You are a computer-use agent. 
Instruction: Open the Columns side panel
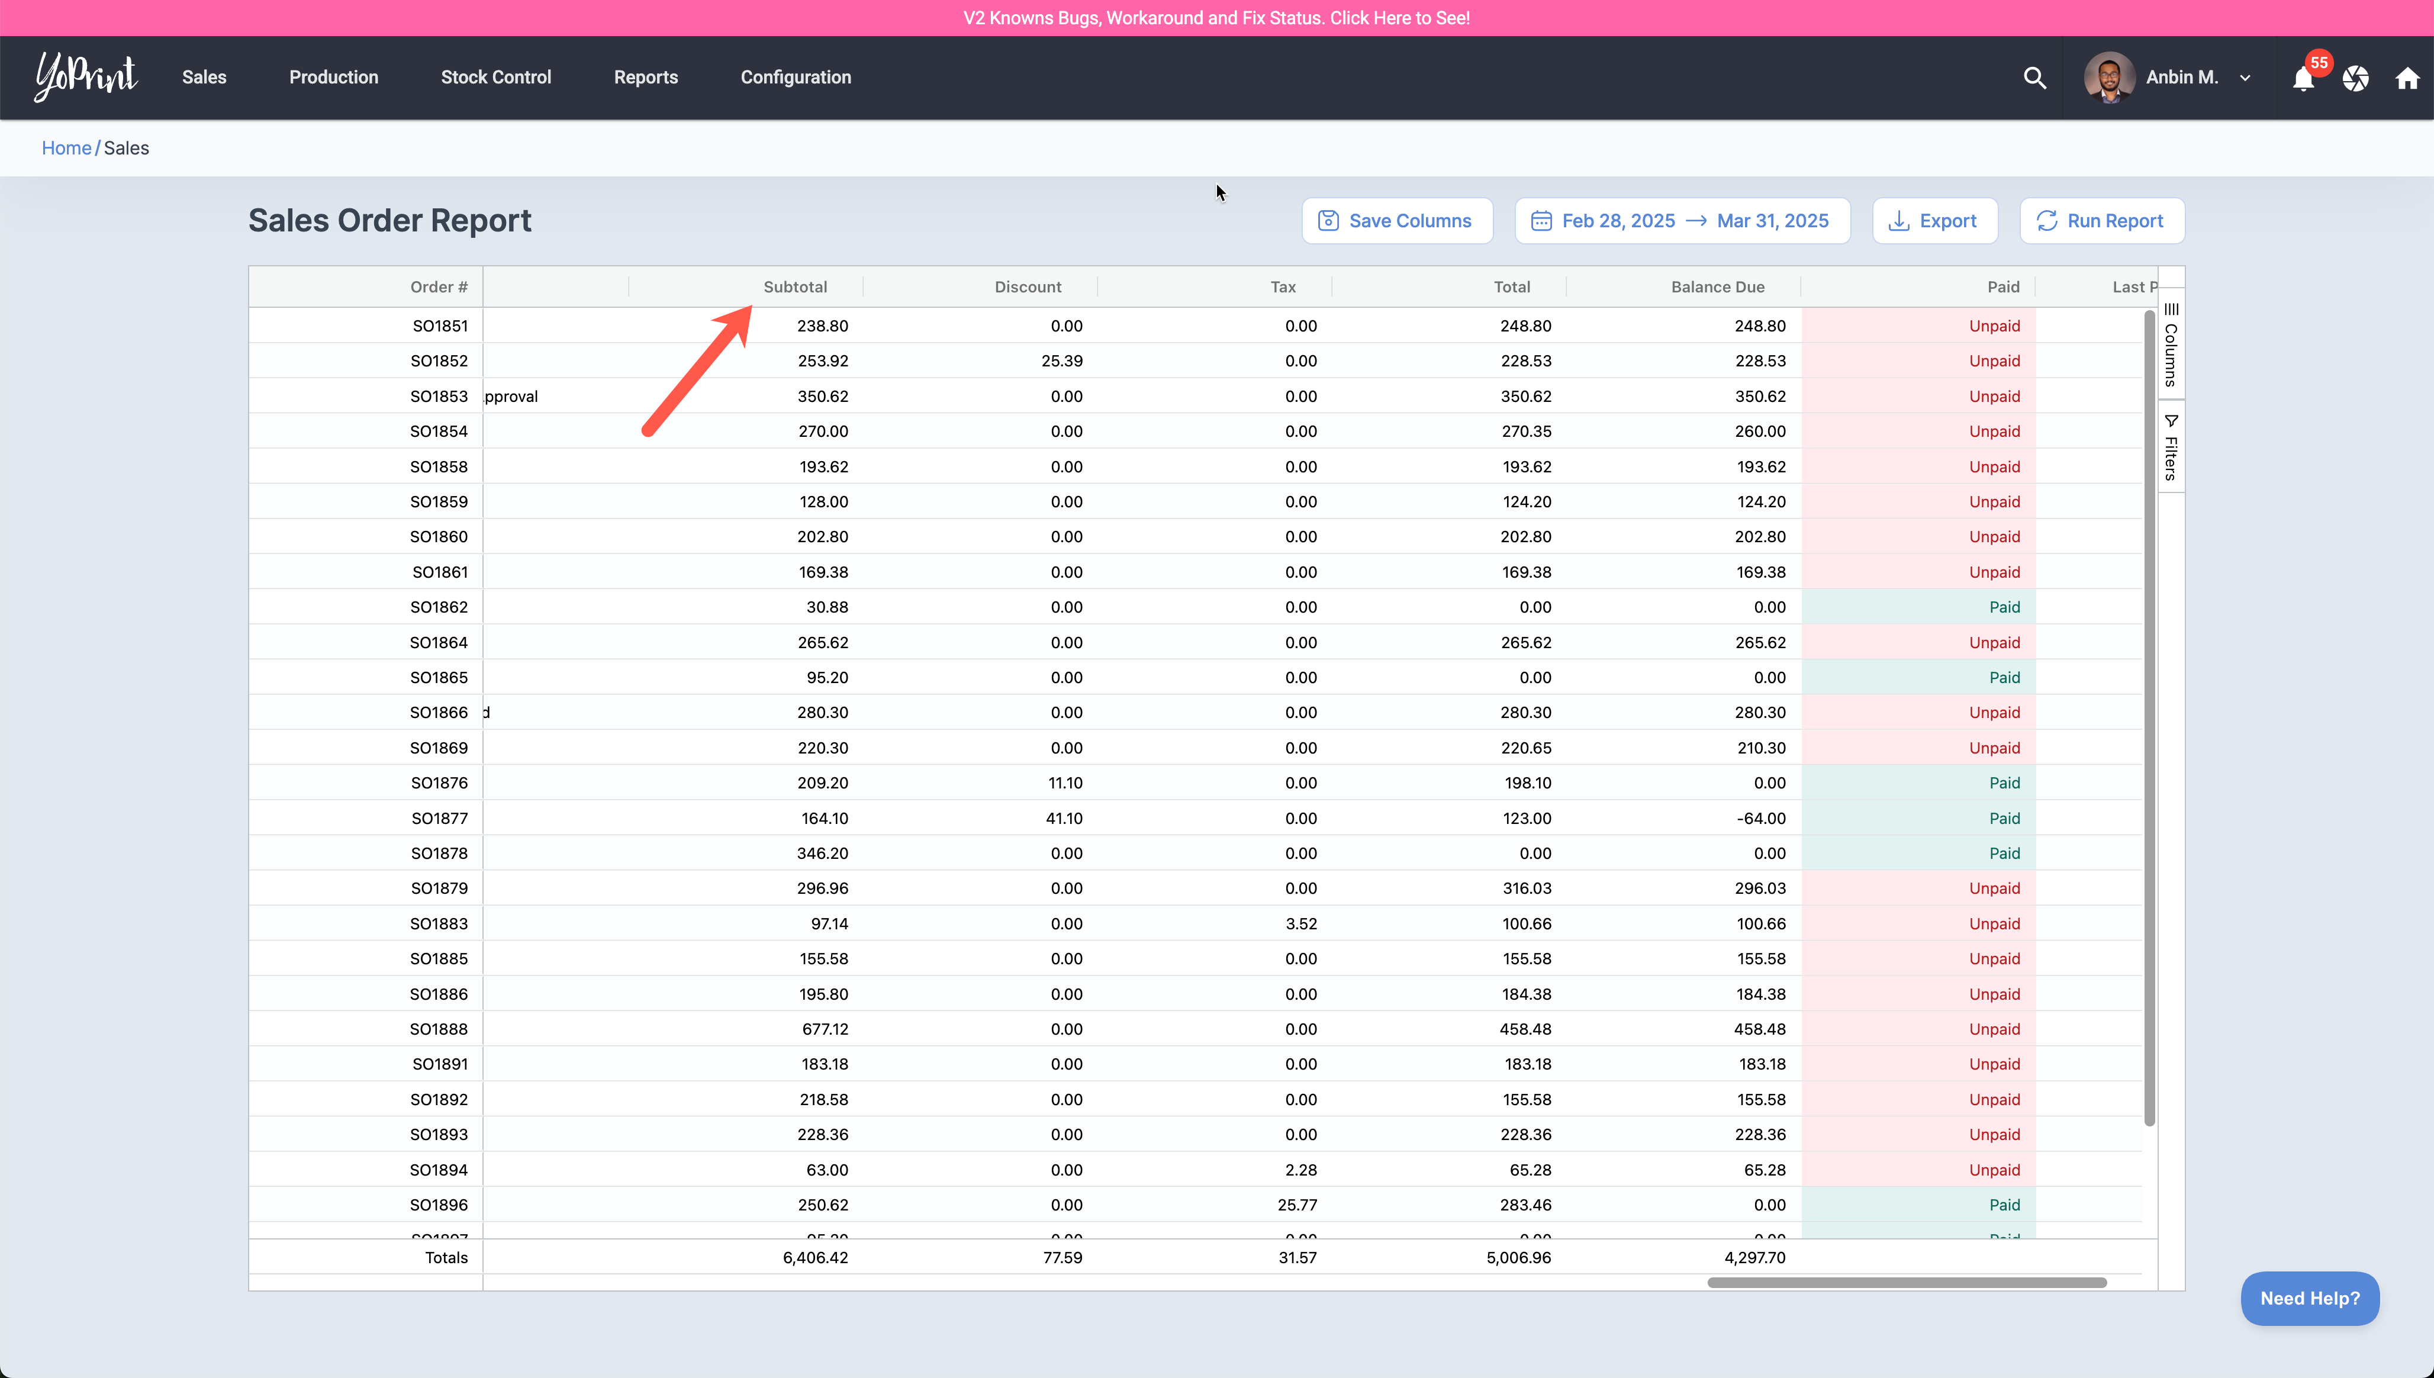[x=2171, y=344]
